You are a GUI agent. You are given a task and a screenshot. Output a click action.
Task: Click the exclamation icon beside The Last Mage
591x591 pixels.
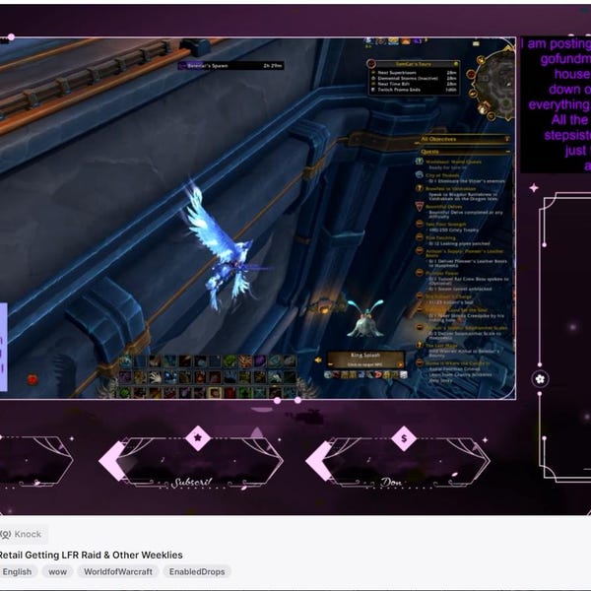coord(420,344)
